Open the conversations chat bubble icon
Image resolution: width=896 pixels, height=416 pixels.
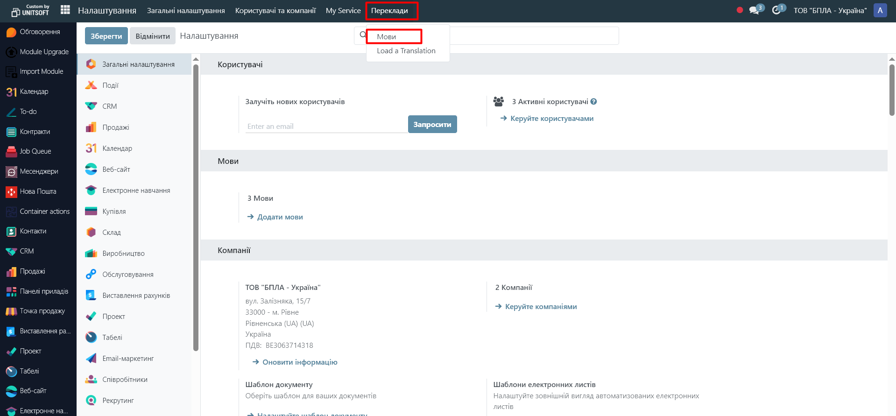coord(754,10)
